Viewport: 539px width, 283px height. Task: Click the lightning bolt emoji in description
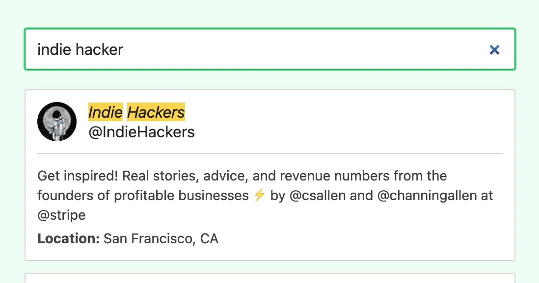pos(260,195)
